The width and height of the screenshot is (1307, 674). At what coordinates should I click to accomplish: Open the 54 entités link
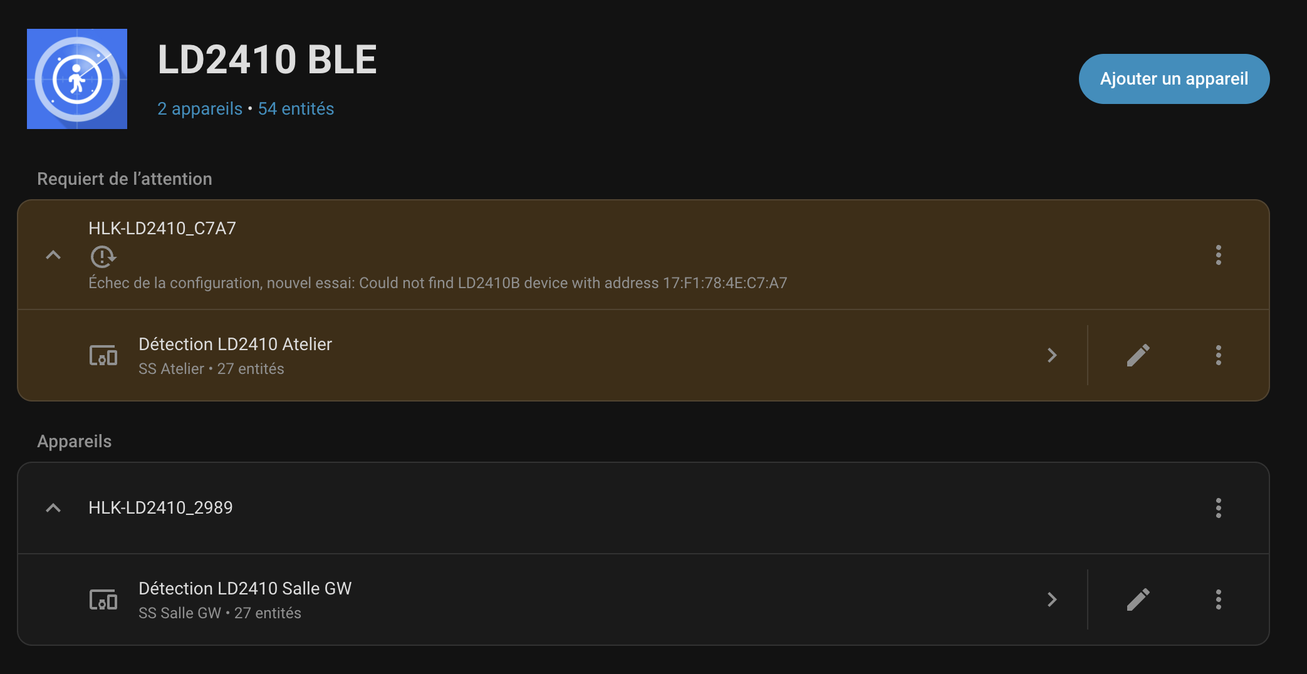click(296, 109)
